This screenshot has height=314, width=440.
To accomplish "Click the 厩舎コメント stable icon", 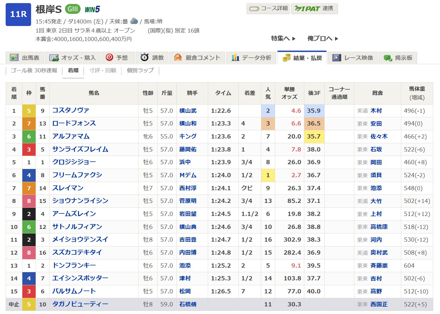I will point(178,57).
